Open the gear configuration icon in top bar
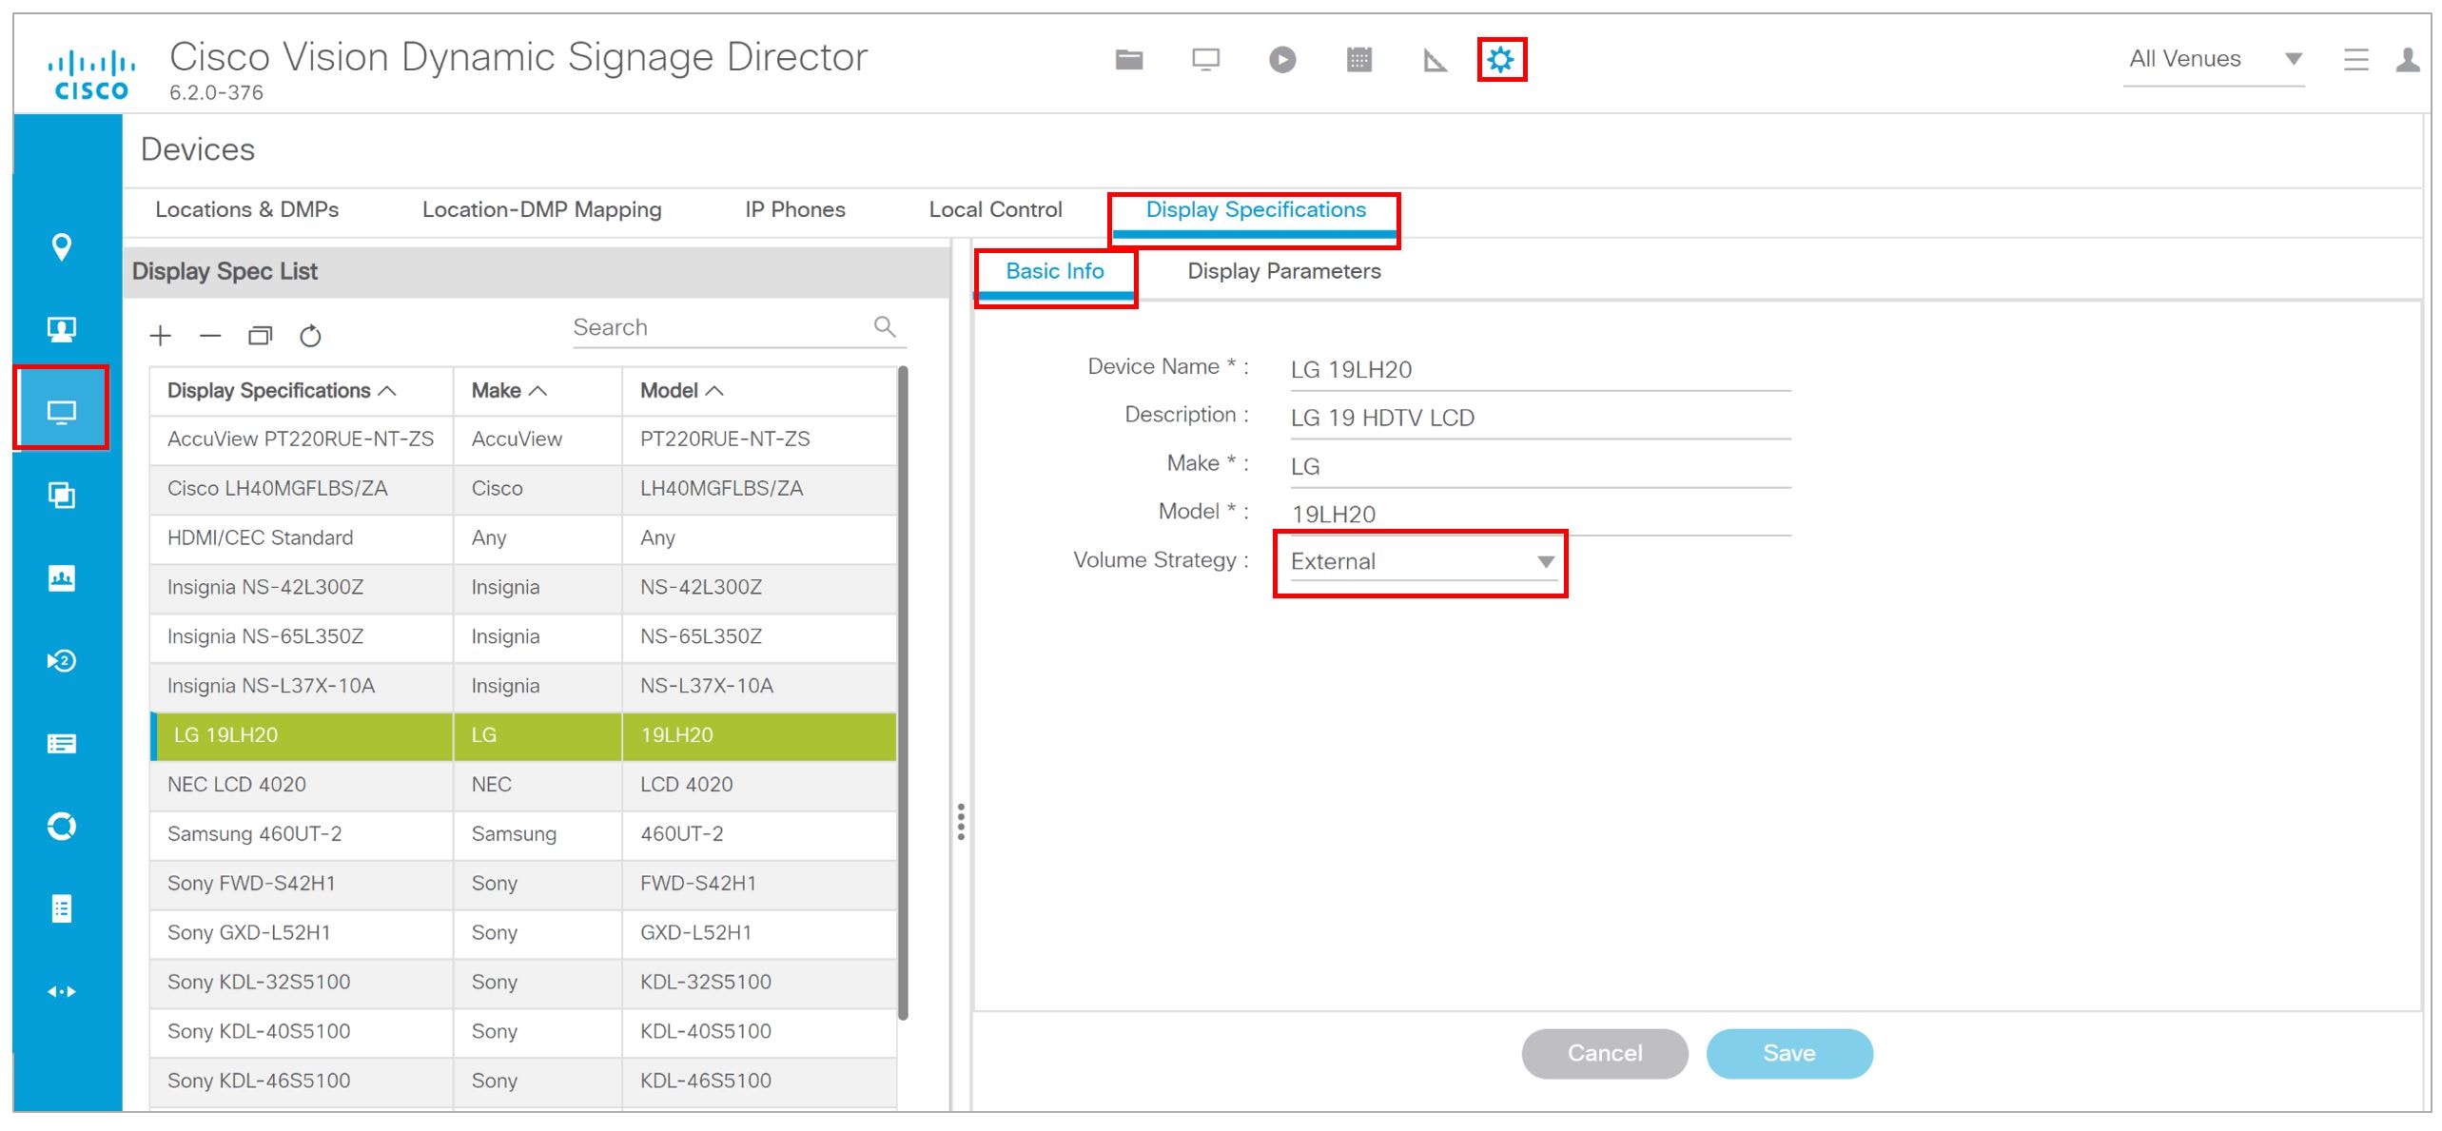Screen dimensions: 2442x1131 pyautogui.click(x=1500, y=60)
